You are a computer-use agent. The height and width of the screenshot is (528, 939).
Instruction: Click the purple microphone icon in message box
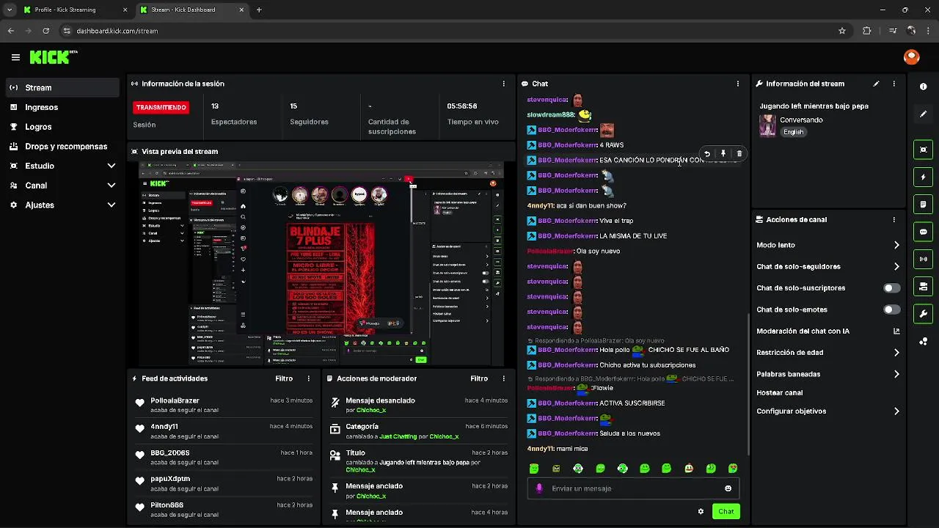point(539,488)
